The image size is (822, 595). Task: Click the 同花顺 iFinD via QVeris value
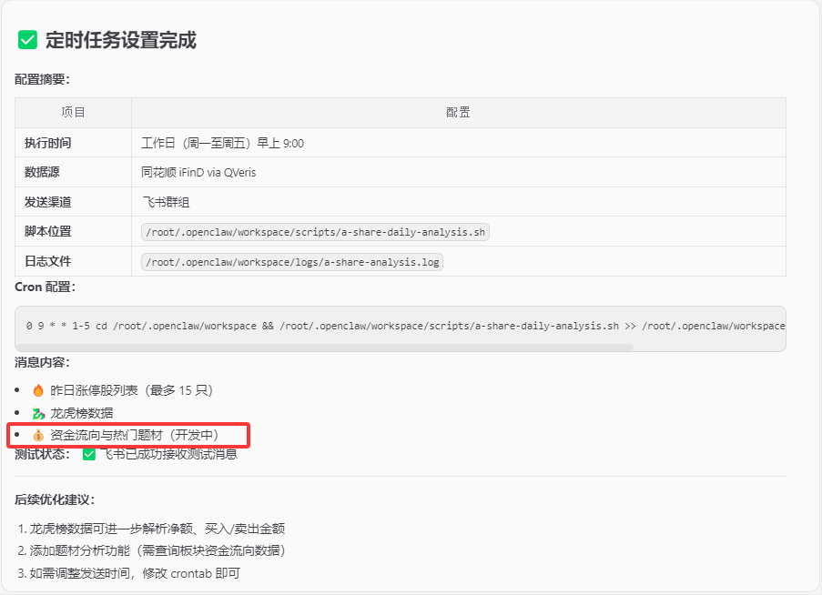tap(198, 173)
